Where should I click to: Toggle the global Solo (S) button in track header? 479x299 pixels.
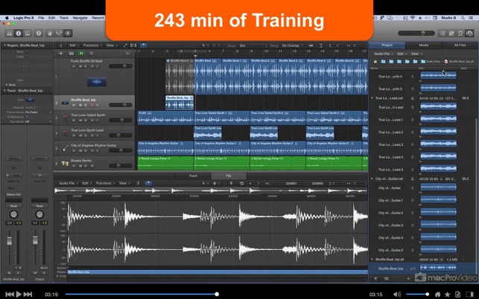coord(91,54)
